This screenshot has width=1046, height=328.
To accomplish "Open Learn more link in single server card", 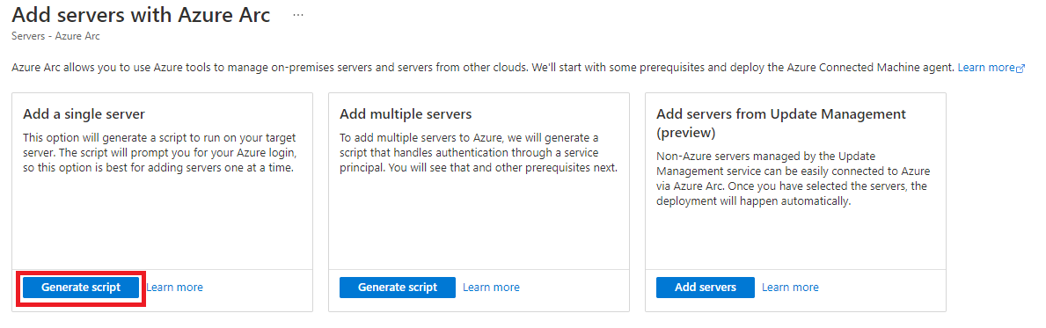I will click(x=175, y=288).
